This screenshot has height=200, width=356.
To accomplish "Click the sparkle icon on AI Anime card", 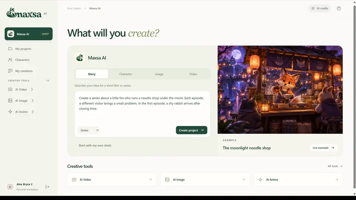I will click(x=260, y=180).
